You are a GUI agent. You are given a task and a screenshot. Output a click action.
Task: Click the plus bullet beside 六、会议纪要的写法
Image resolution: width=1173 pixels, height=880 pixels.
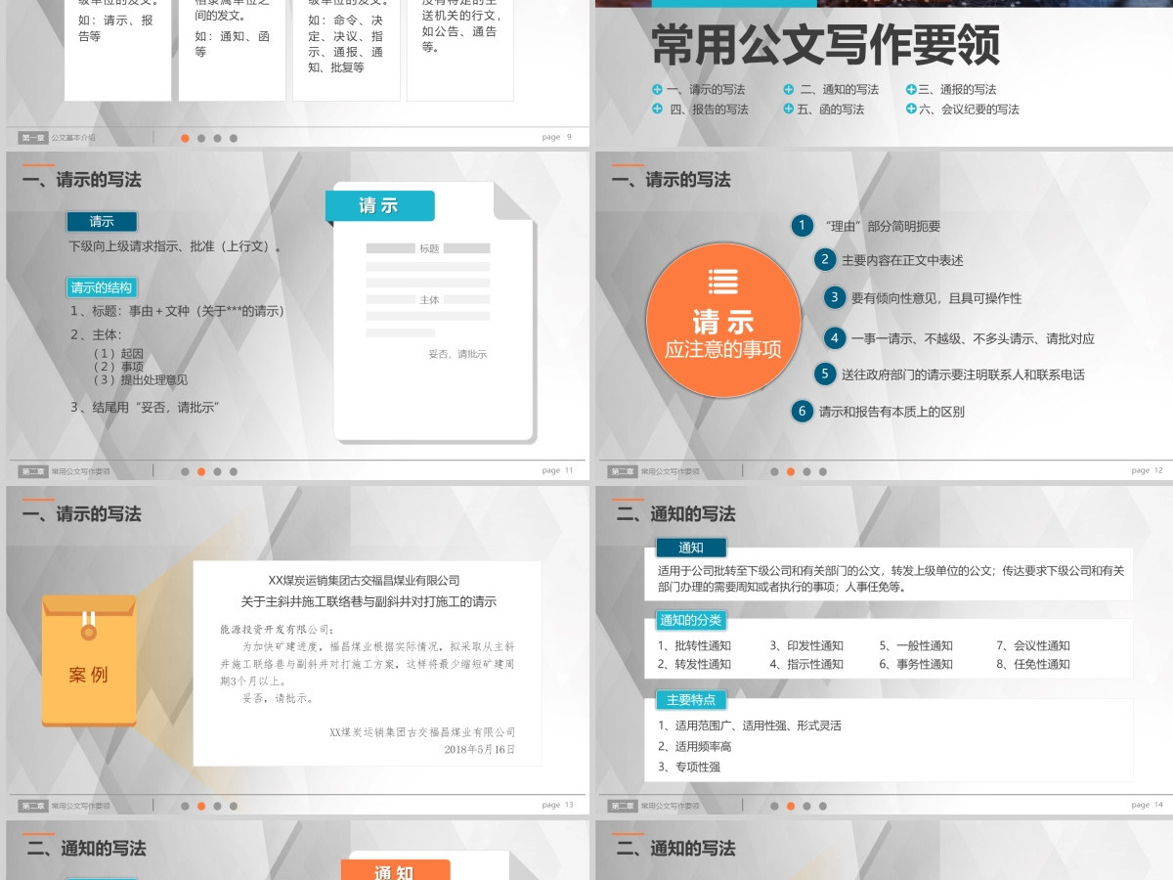(x=911, y=109)
